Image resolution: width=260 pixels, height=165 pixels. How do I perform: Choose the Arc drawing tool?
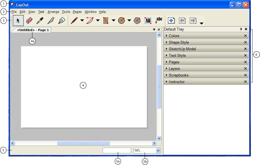tap(90, 21)
